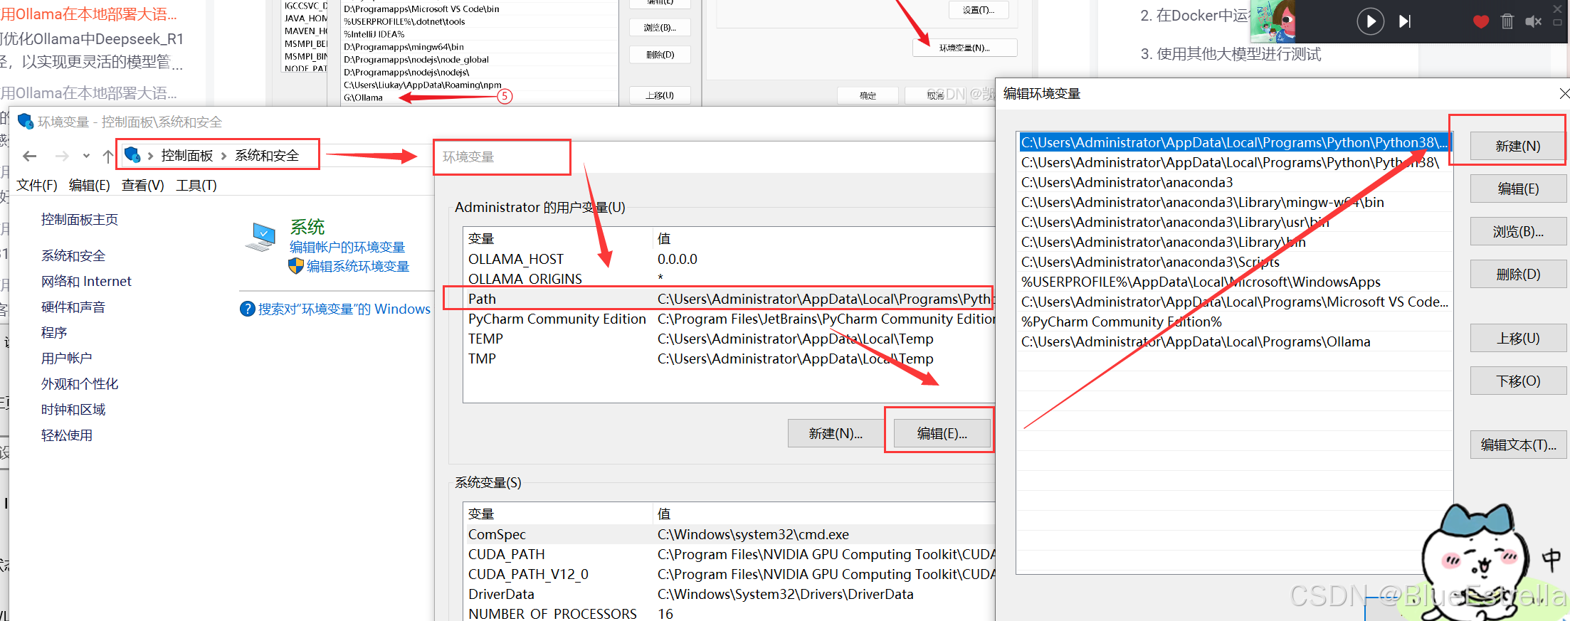Open 网络和 Internet category

tap(86, 282)
